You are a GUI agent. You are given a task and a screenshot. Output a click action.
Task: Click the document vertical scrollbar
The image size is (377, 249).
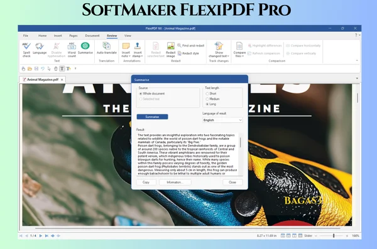[358, 98]
